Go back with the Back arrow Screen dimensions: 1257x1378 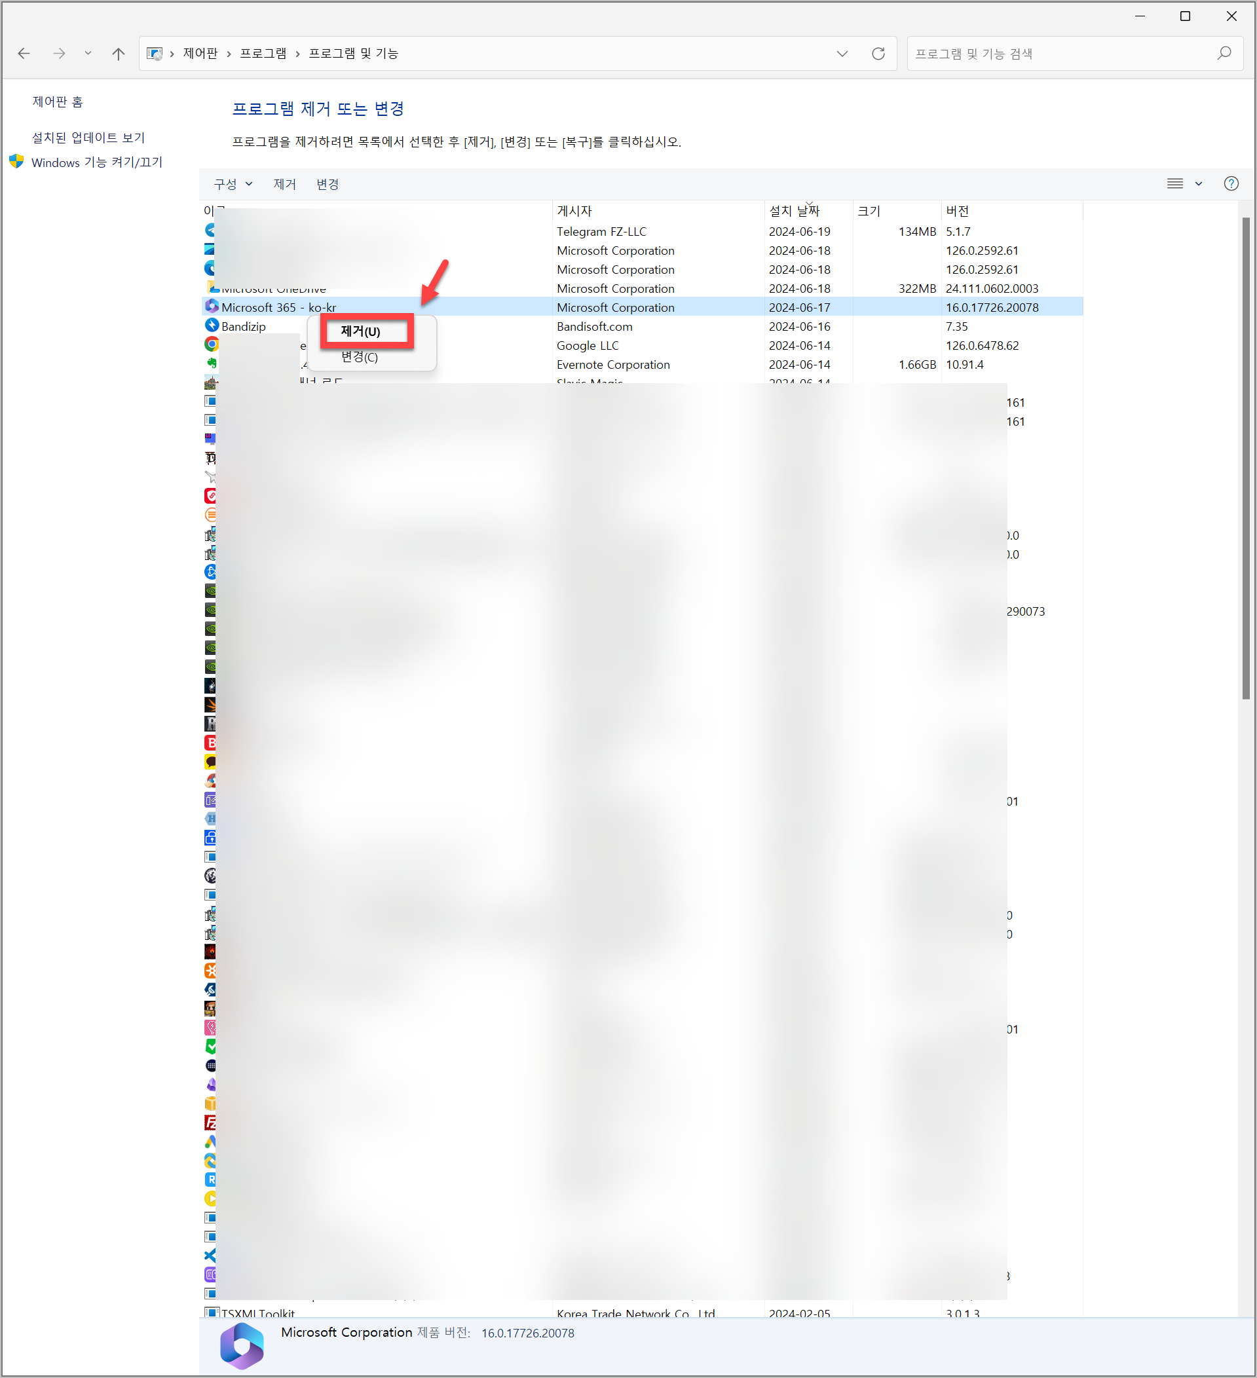click(24, 53)
